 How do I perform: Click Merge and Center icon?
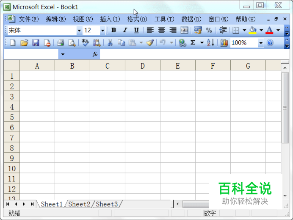[185, 30]
